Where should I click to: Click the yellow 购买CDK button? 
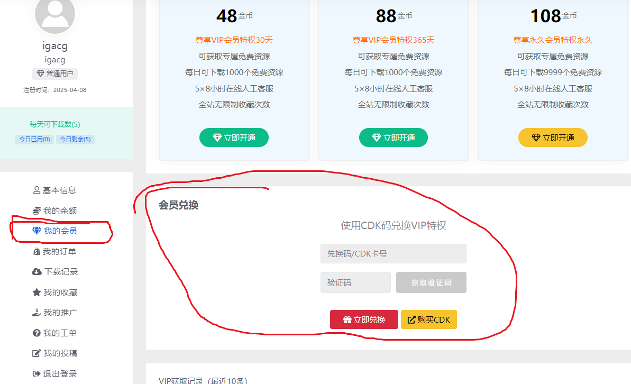point(428,320)
